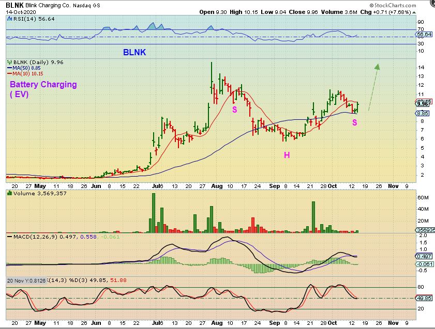Click the 9.96 last price tag on price axis
Image resolution: width=435 pixels, height=329 pixels.
(x=423, y=104)
